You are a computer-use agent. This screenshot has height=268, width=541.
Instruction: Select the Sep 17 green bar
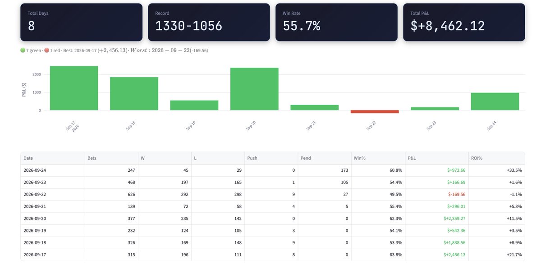pos(74,88)
